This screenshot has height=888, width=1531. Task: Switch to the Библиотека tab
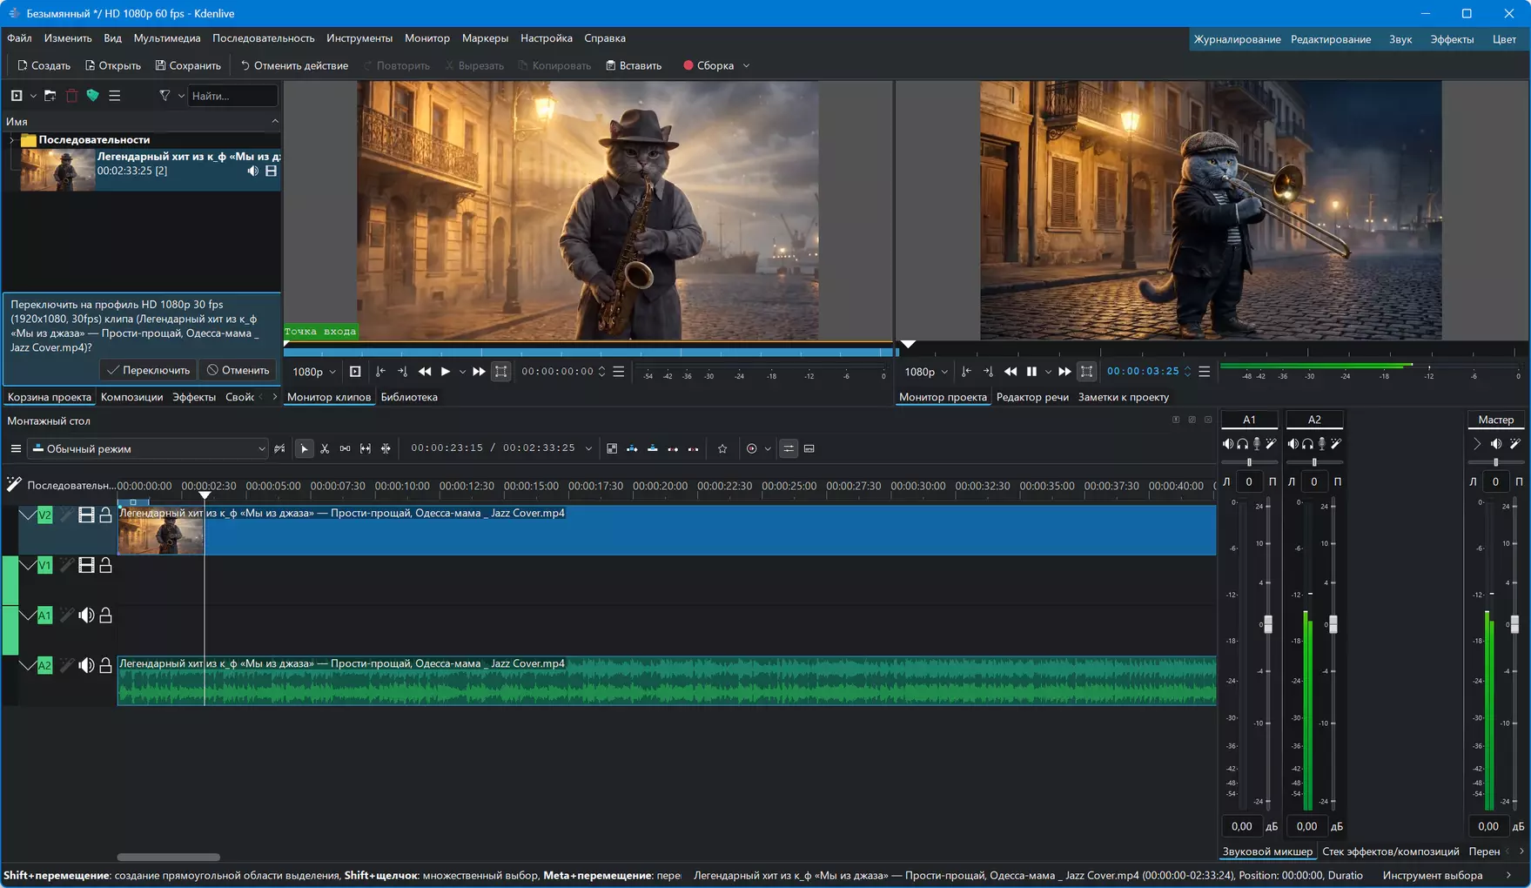(409, 397)
